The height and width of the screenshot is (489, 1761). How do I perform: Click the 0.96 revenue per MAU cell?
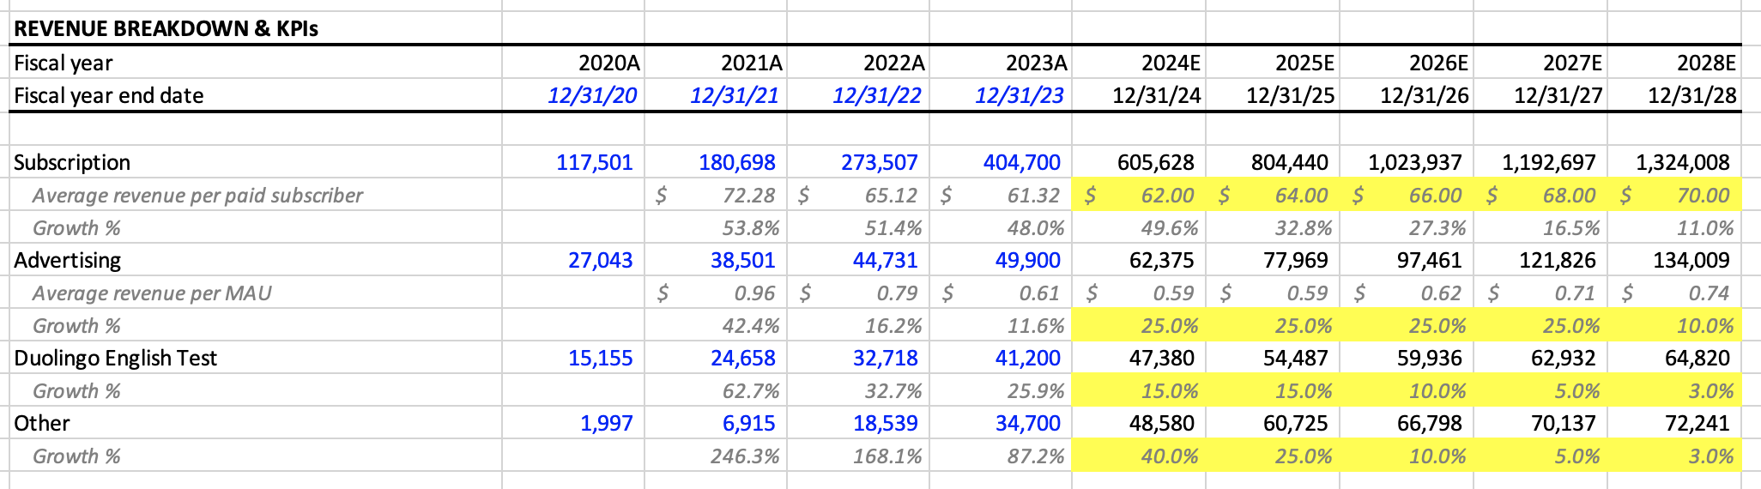click(x=716, y=293)
